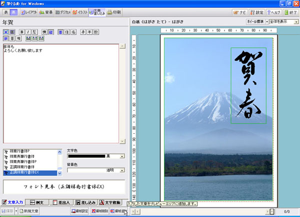This screenshot has width=300, height=217.
Task: Expand the 背景色 background color dropdown
Action: point(122,170)
